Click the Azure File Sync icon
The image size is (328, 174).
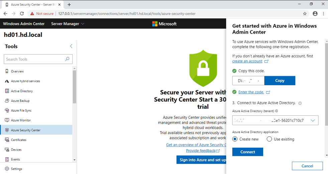click(x=7, y=110)
